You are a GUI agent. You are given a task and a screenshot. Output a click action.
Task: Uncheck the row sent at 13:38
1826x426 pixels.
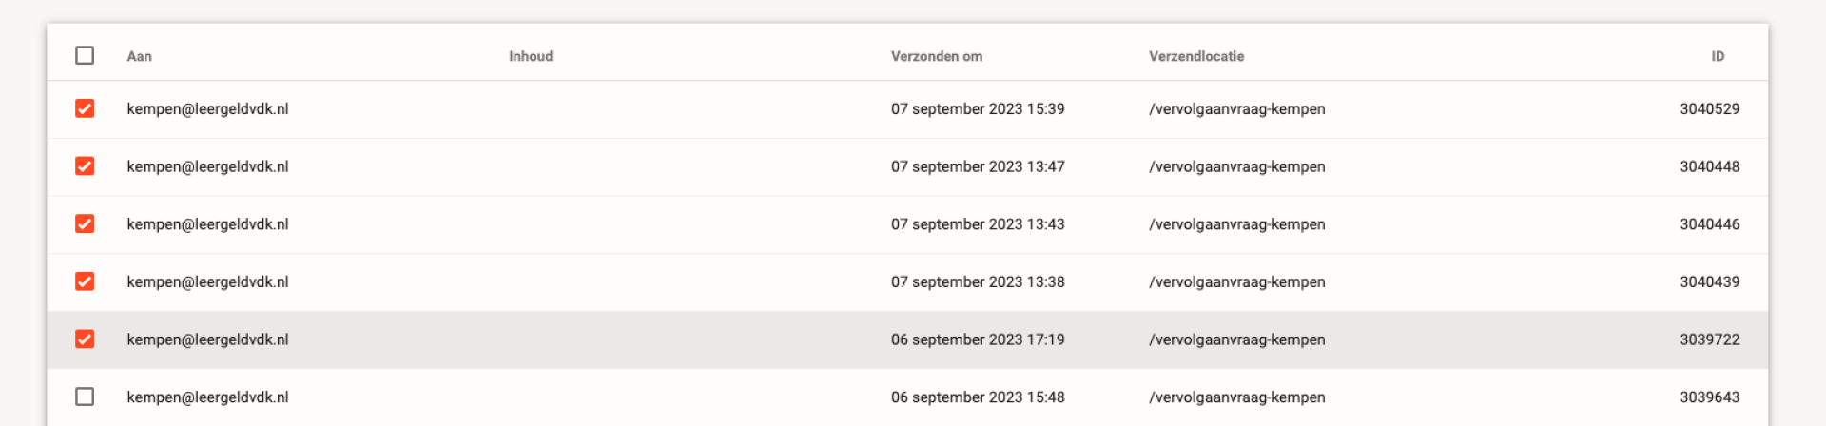85,281
